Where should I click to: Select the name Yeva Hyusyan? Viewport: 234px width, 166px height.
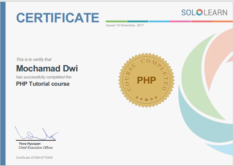pos(29,144)
